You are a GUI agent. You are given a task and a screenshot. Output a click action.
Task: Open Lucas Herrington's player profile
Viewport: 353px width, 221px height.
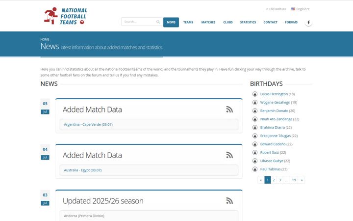pyautogui.click(x=274, y=94)
